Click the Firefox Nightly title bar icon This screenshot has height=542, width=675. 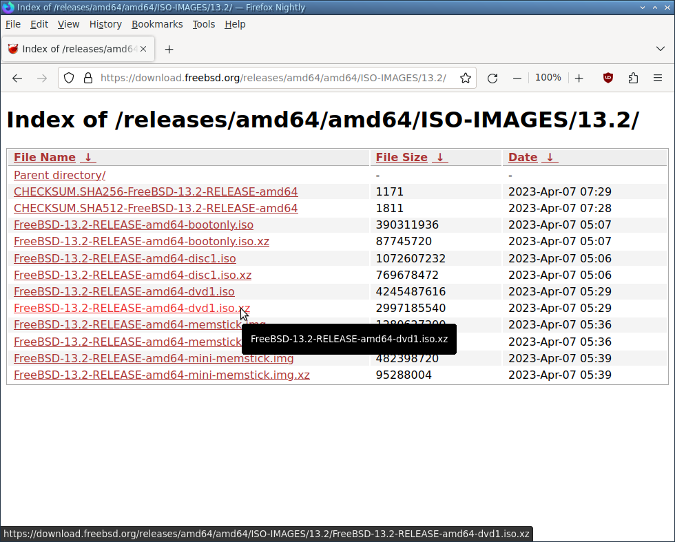pos(8,8)
